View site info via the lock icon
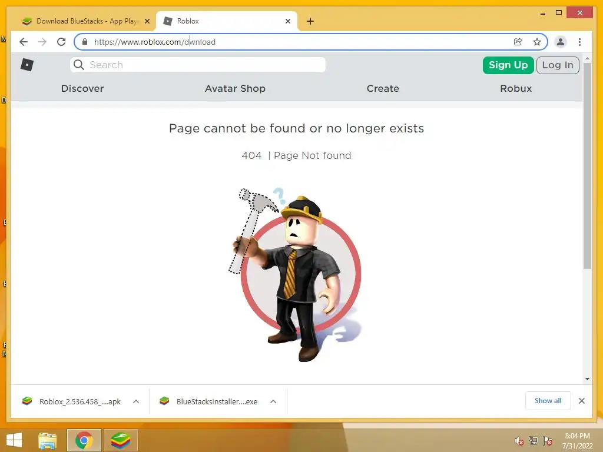 coord(85,42)
